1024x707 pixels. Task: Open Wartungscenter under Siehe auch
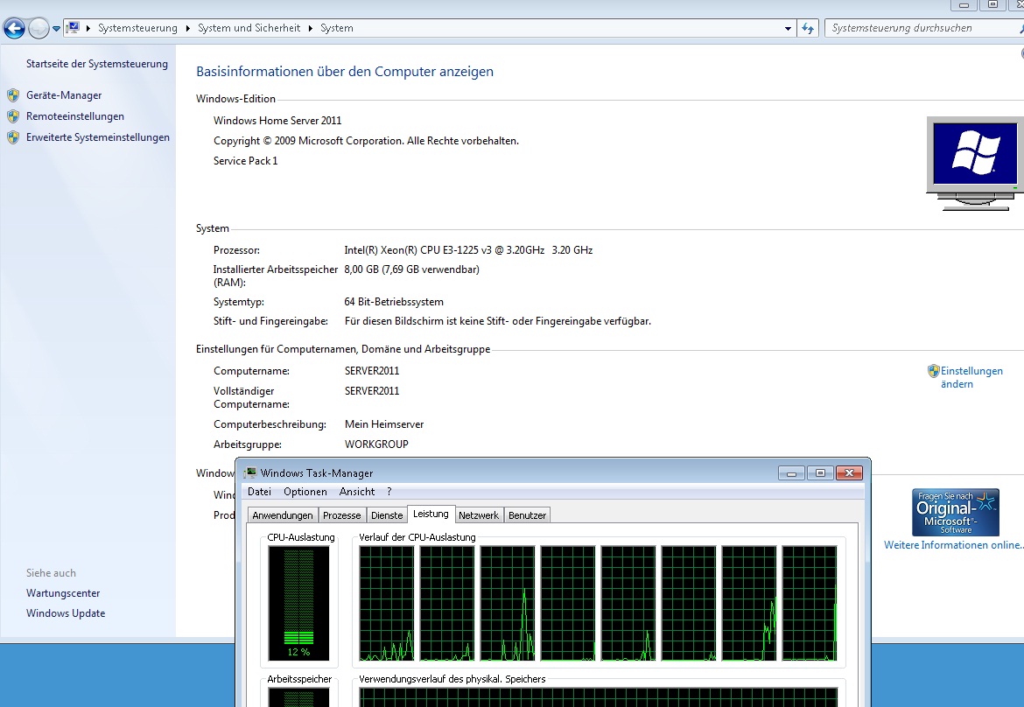pyautogui.click(x=63, y=593)
